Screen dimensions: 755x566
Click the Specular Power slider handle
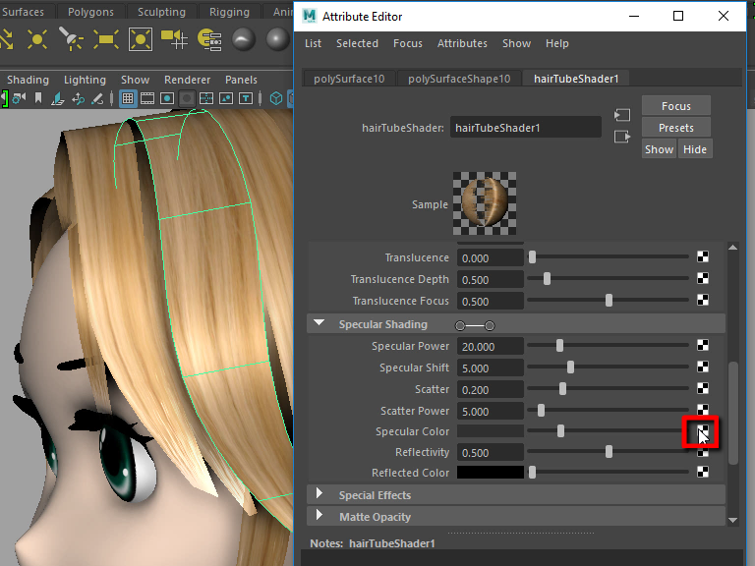pyautogui.click(x=559, y=345)
